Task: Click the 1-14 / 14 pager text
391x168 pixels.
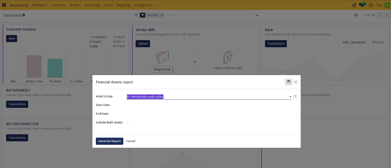Action: point(369,15)
